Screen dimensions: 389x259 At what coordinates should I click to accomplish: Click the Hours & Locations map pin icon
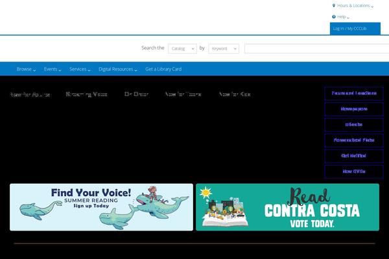pyautogui.click(x=334, y=5)
